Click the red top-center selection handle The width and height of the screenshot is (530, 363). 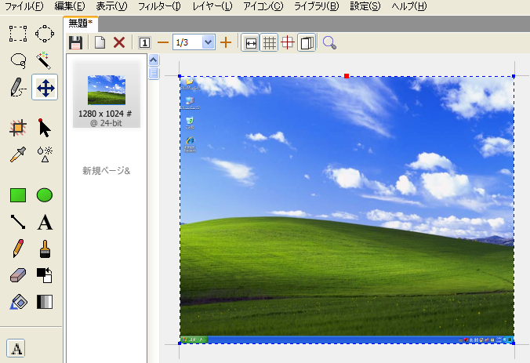click(347, 76)
